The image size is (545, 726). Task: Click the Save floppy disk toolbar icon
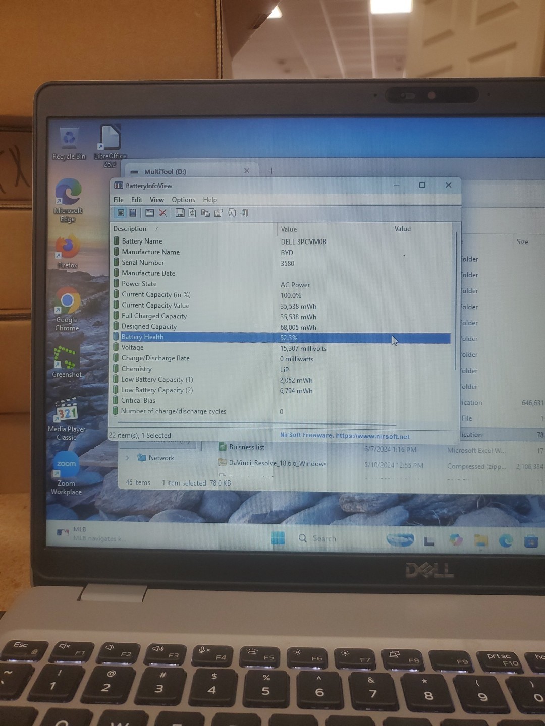point(180,213)
